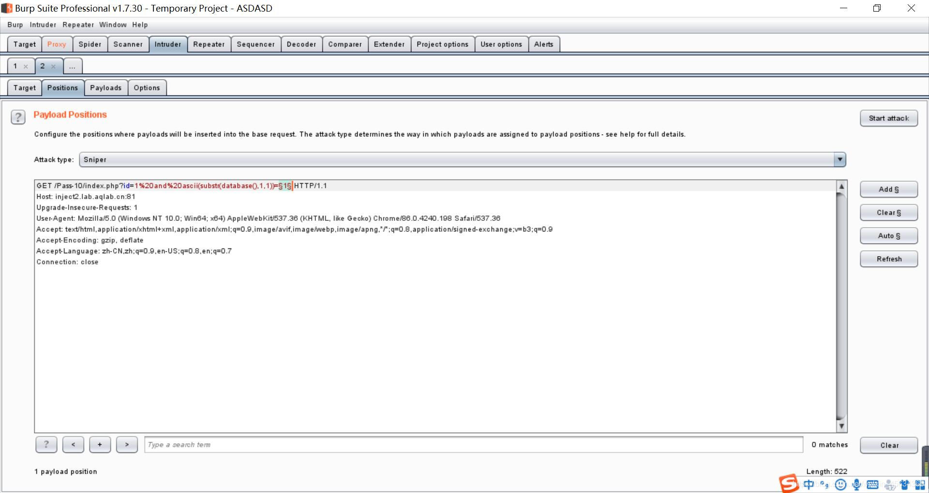Go to previous search match arrow
This screenshot has width=929, height=493.
73,445
